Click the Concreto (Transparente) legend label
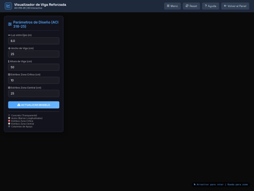 coord(24,116)
